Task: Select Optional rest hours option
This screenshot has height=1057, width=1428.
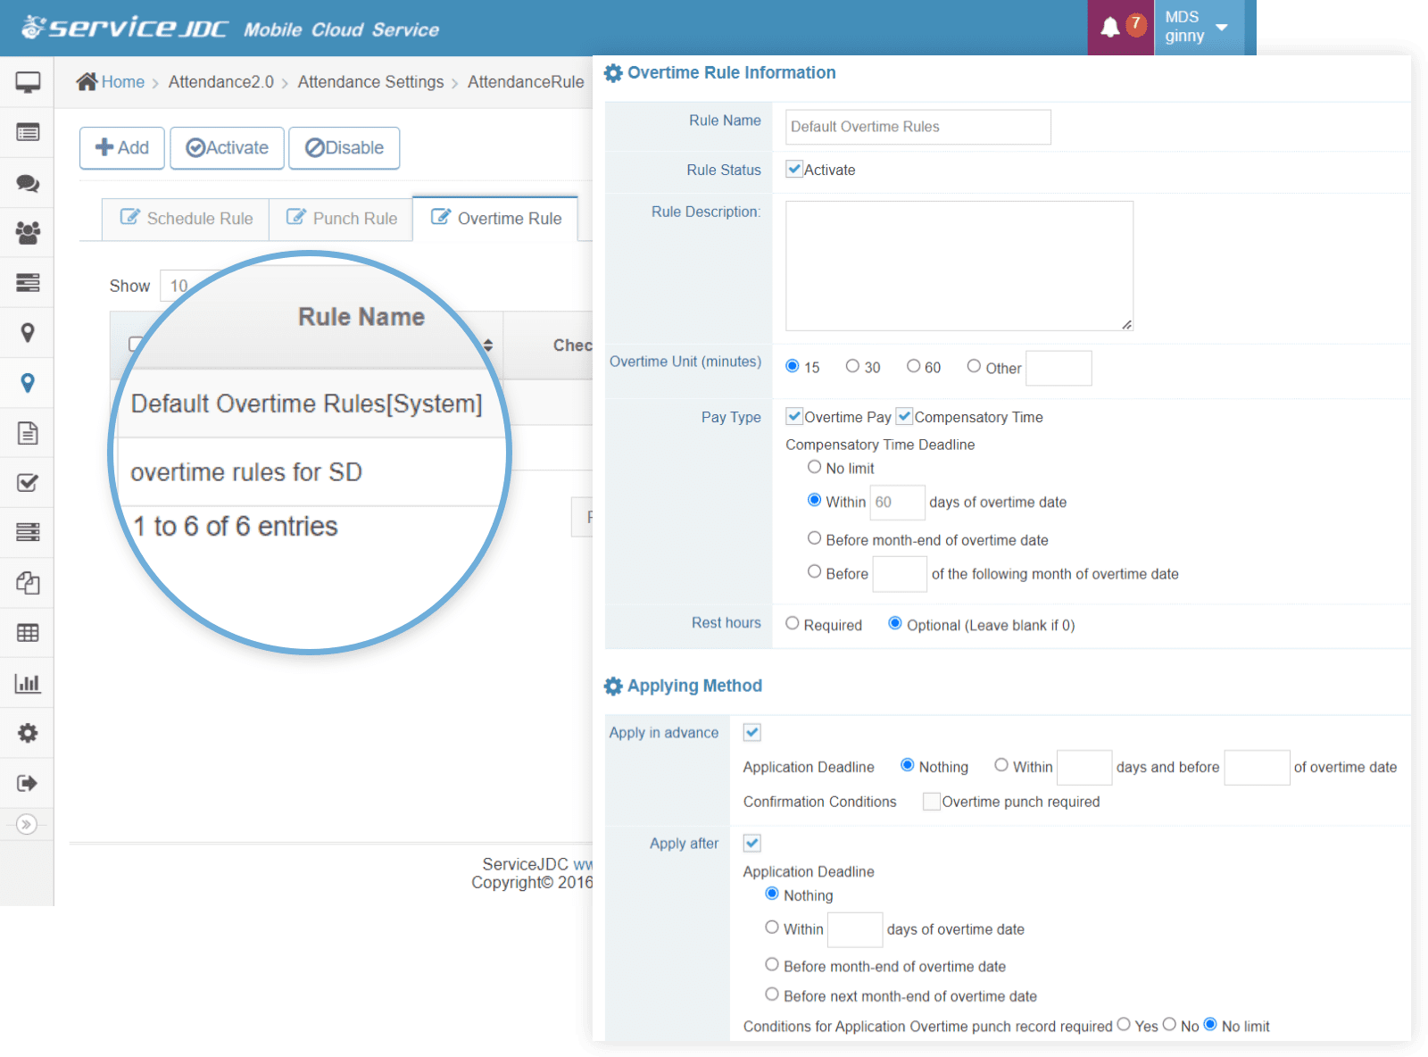Action: click(895, 623)
